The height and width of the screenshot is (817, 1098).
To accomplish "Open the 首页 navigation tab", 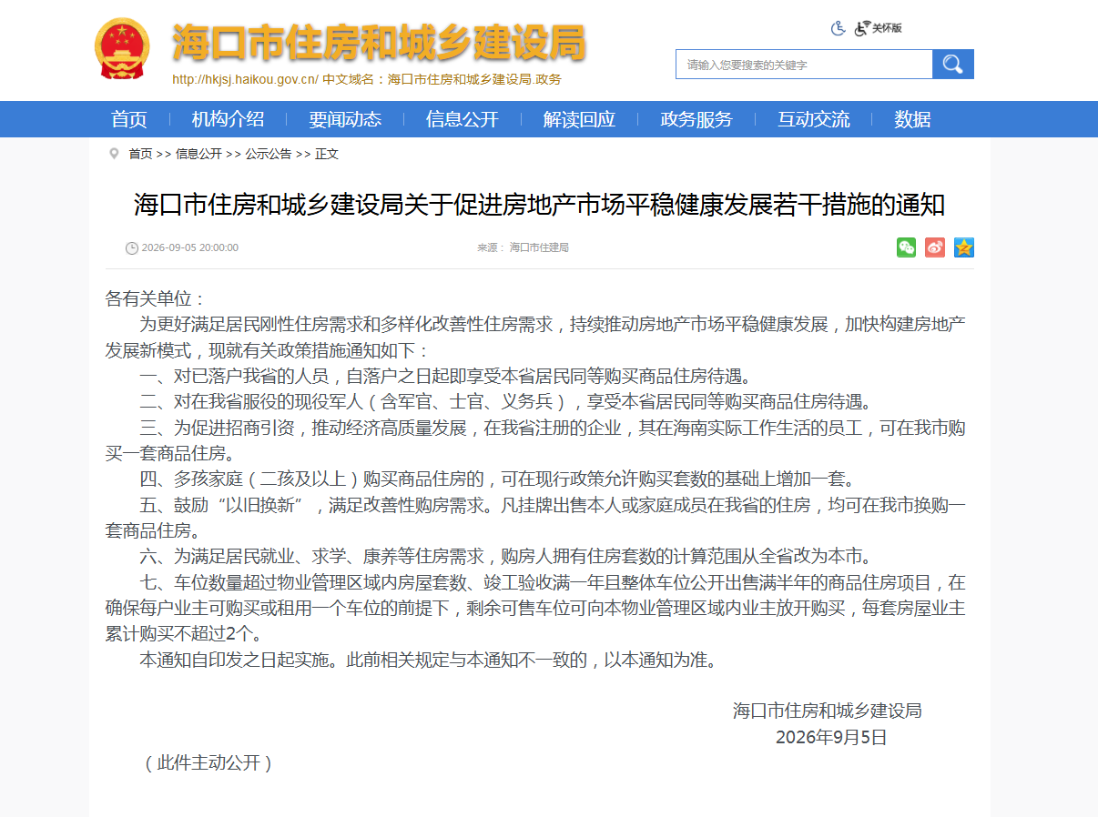I will pyautogui.click(x=129, y=119).
